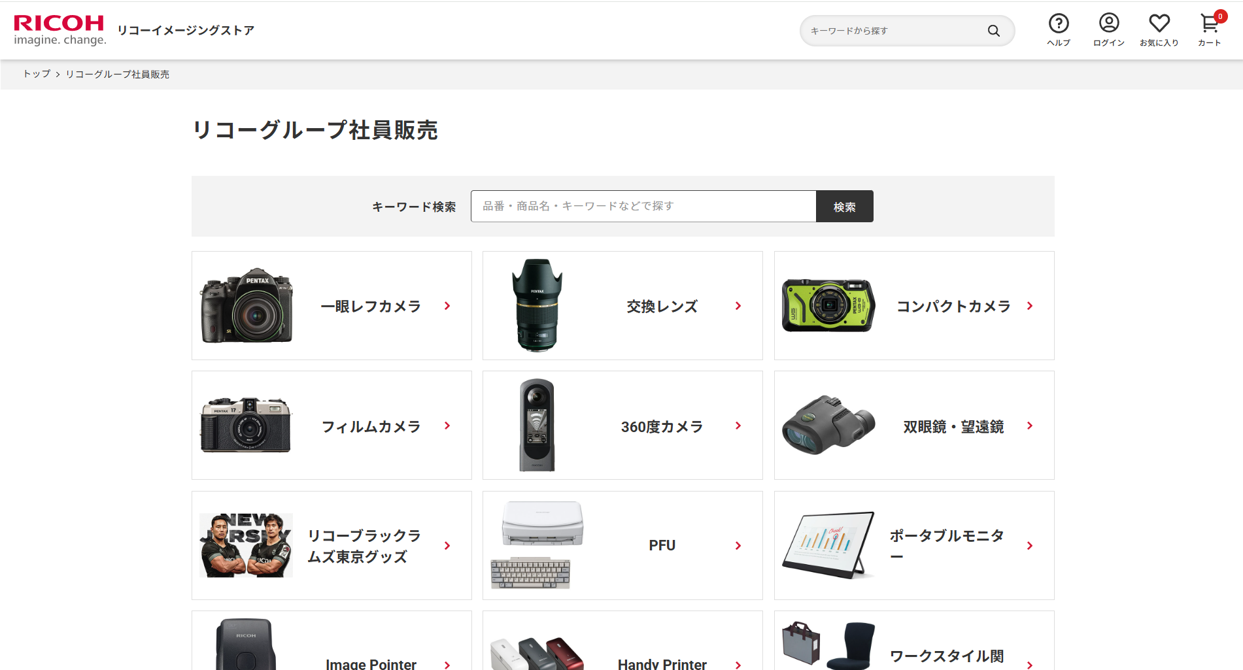The height and width of the screenshot is (670, 1243).
Task: Go to トップ in the breadcrumb
Action: tap(37, 75)
